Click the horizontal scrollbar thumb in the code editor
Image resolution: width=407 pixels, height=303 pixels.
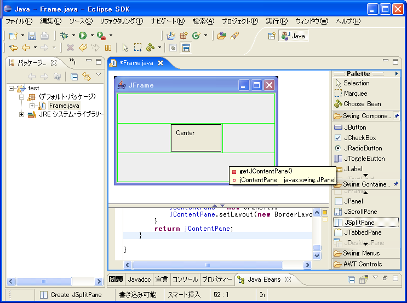coord(208,265)
